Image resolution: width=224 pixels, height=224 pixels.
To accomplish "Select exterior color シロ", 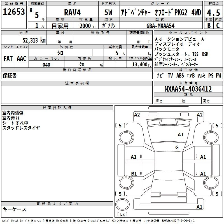I will tap(60, 53).
